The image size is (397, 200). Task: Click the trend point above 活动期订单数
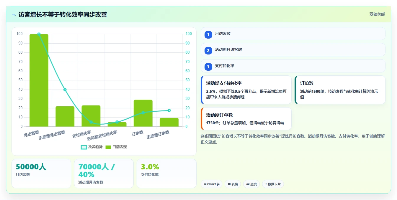(169, 110)
